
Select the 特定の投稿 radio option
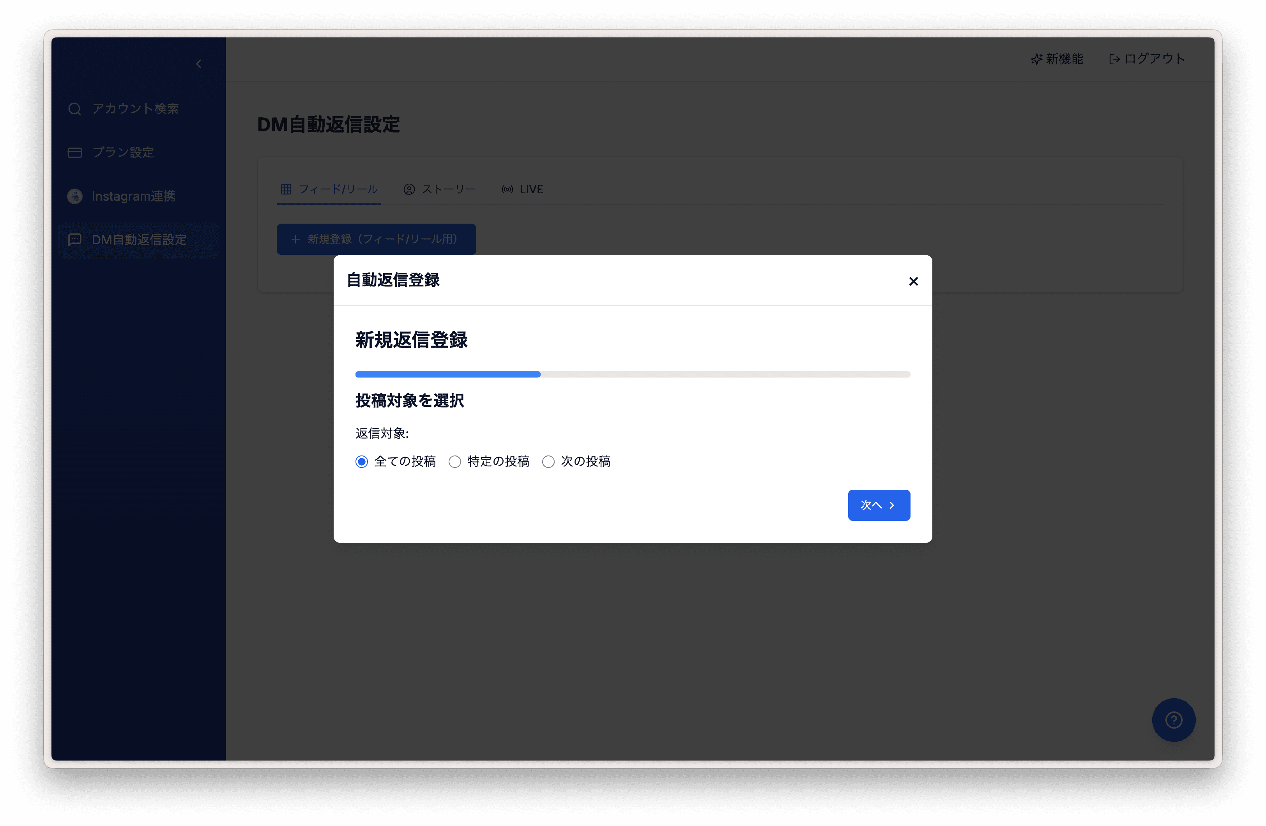pyautogui.click(x=454, y=462)
